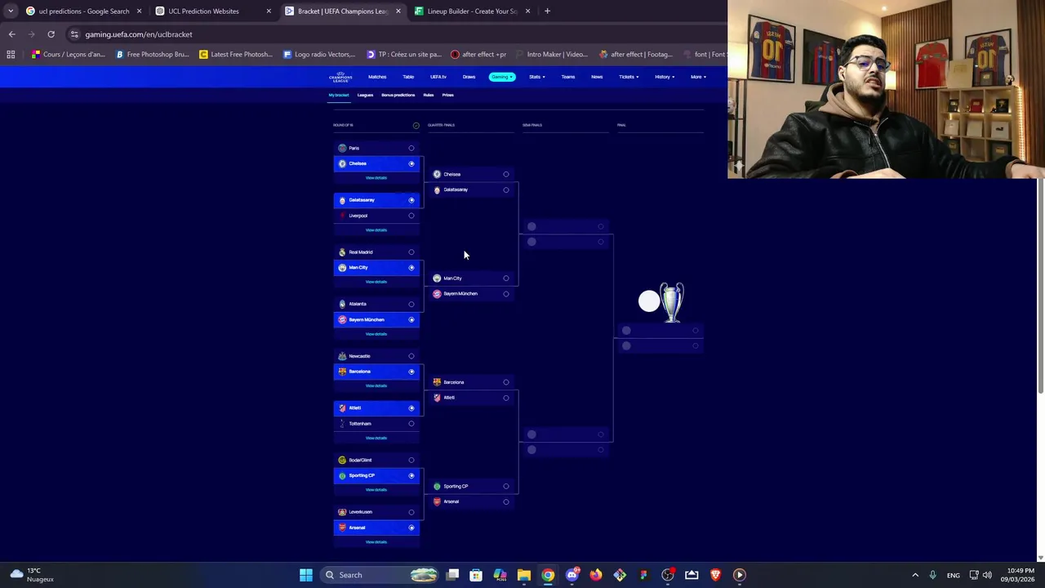This screenshot has height=588, width=1045.
Task: Open Figma from the taskbar
Action: pyautogui.click(x=643, y=575)
